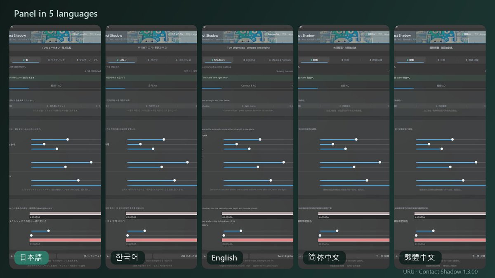Select the '轮廓·AO' sub-tab in Simplified Chinese panel
Image resolution: width=495 pixels, height=278 pixels.
[345, 86]
